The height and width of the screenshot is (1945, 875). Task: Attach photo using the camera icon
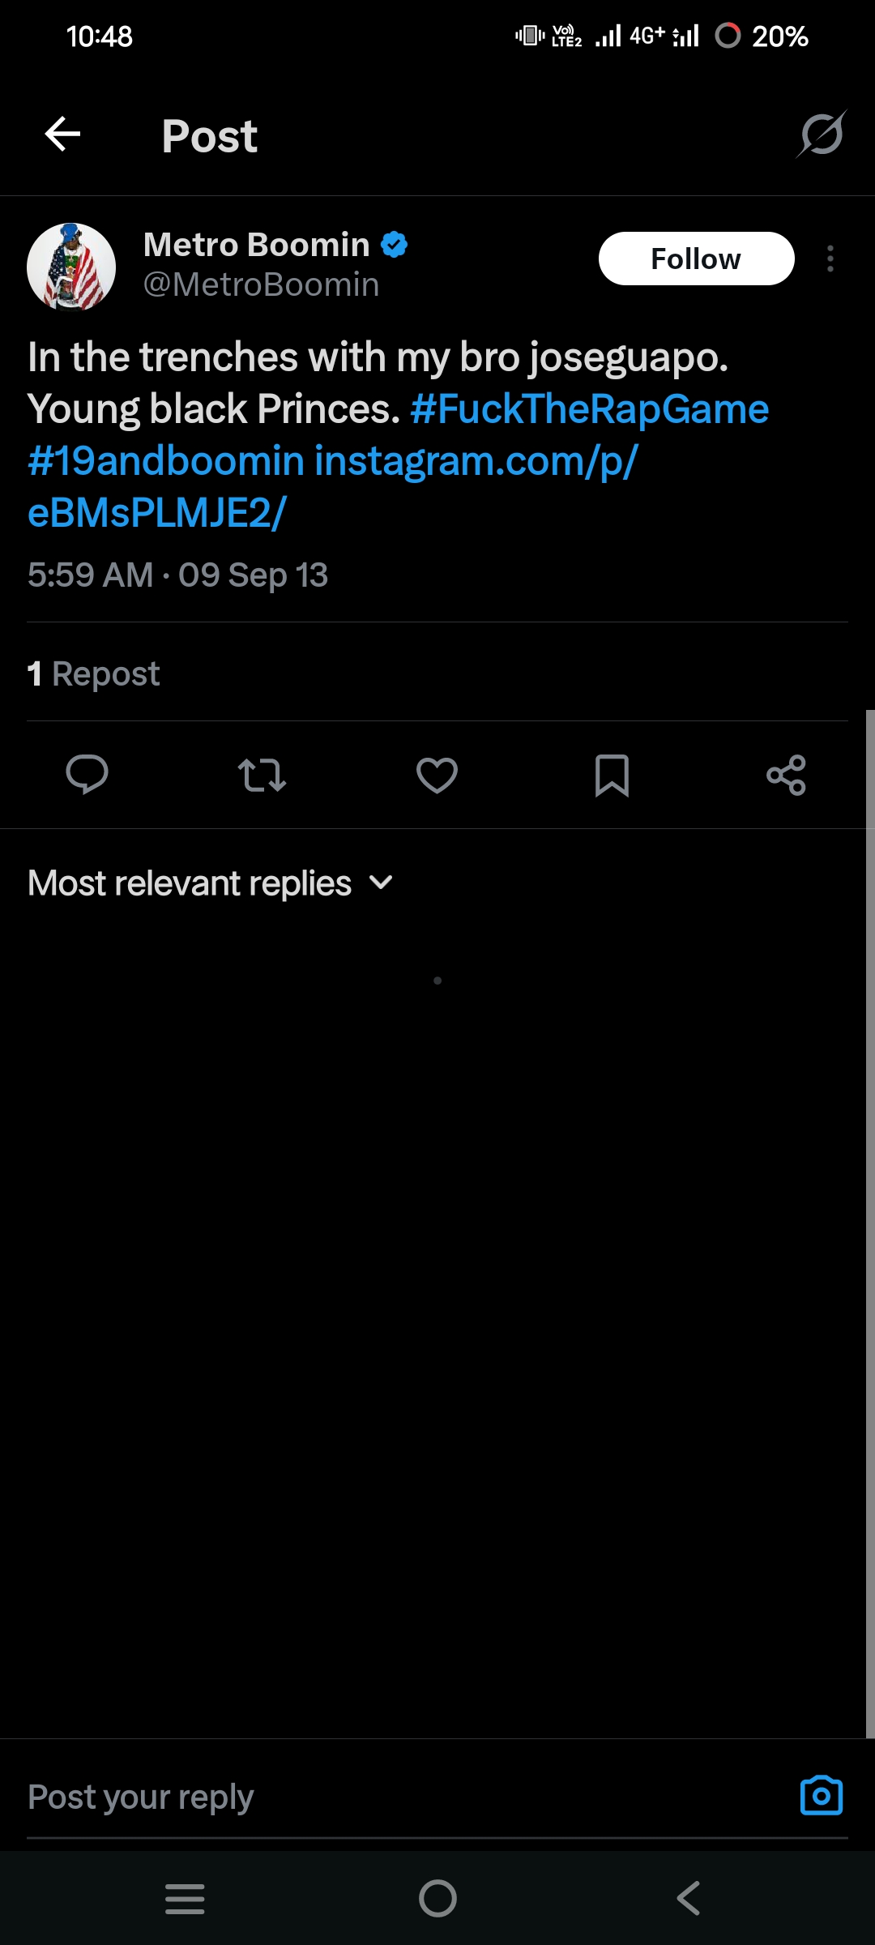[821, 1796]
